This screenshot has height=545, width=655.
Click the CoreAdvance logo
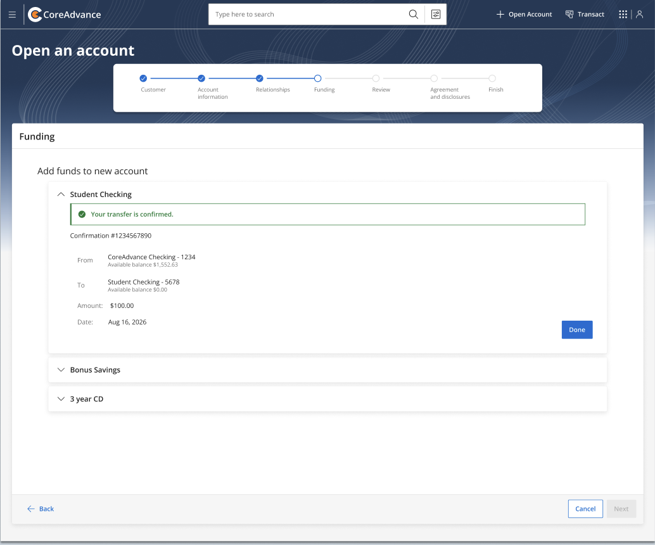coord(65,15)
